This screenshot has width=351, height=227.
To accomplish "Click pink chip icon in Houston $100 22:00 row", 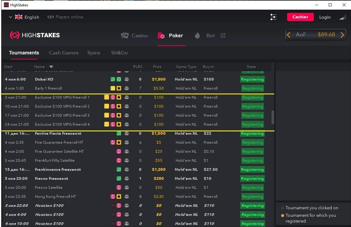I will coord(119,205).
